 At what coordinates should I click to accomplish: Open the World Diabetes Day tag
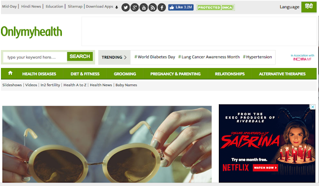click(x=155, y=57)
